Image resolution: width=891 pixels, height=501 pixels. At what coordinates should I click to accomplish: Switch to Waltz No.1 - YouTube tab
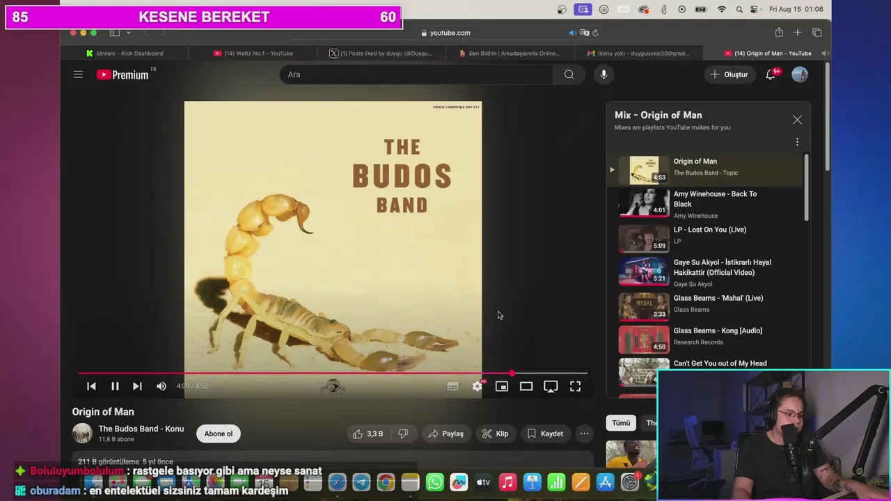pyautogui.click(x=253, y=53)
